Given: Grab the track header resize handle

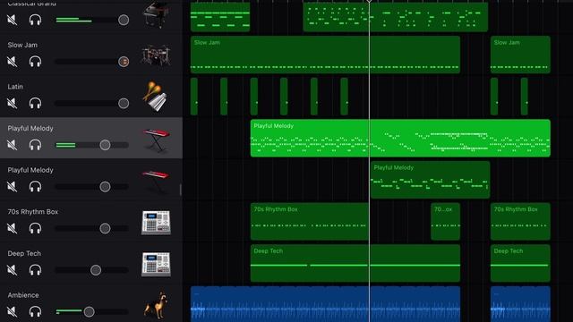Looking at the screenshot, I should pos(181,190).
